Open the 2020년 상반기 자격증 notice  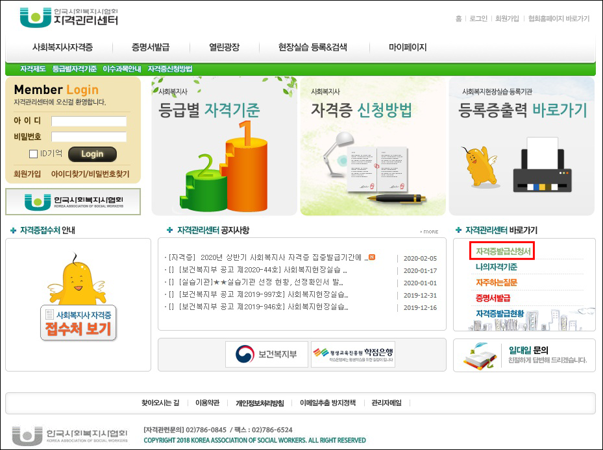click(267, 257)
